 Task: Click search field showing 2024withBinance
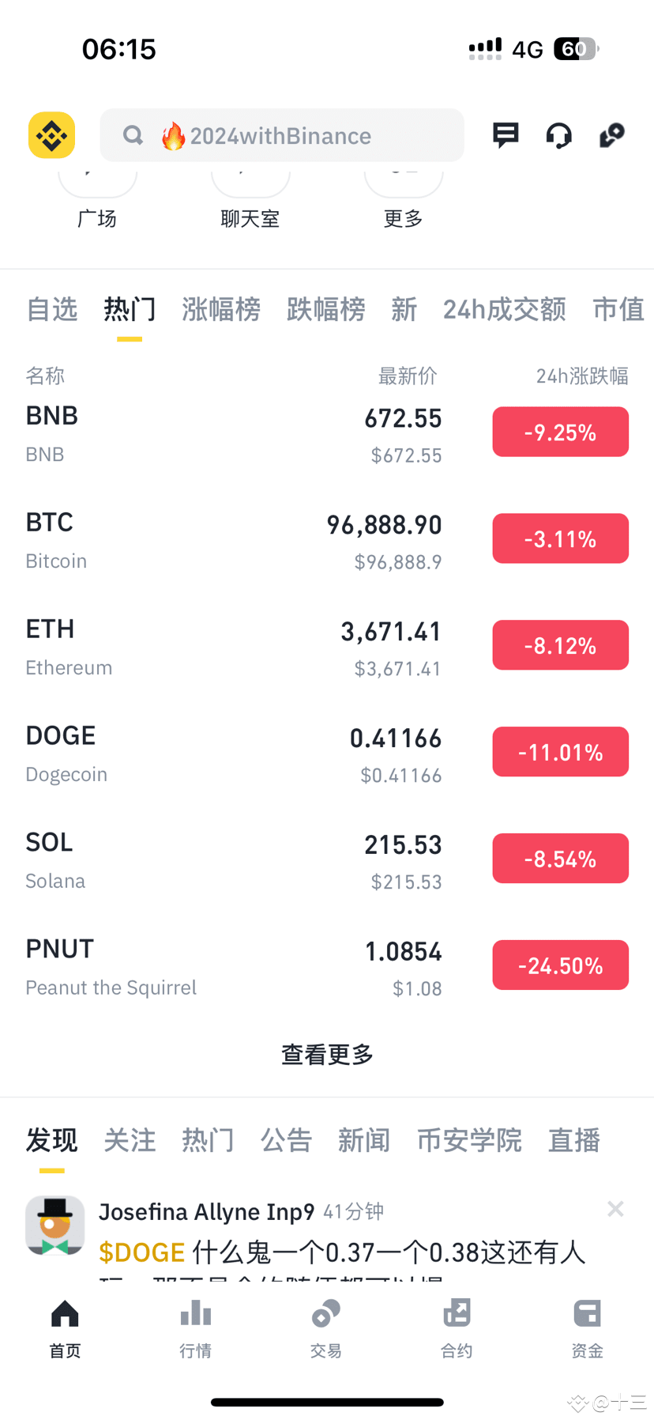[x=282, y=135]
